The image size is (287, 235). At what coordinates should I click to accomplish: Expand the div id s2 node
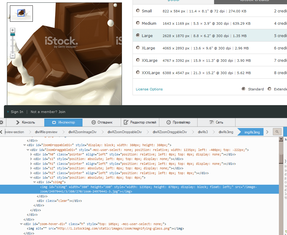pos(31,168)
